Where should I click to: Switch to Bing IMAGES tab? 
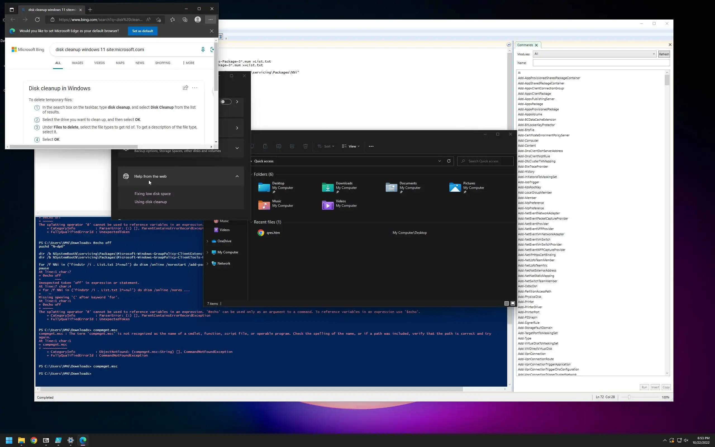tap(77, 63)
